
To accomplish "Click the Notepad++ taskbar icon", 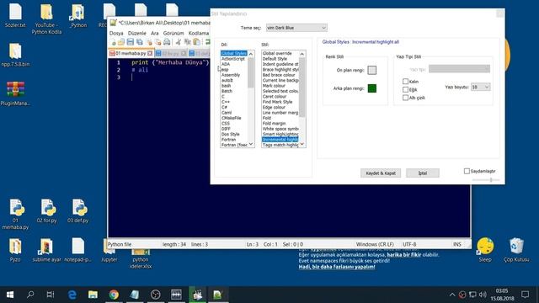I will [218, 295].
